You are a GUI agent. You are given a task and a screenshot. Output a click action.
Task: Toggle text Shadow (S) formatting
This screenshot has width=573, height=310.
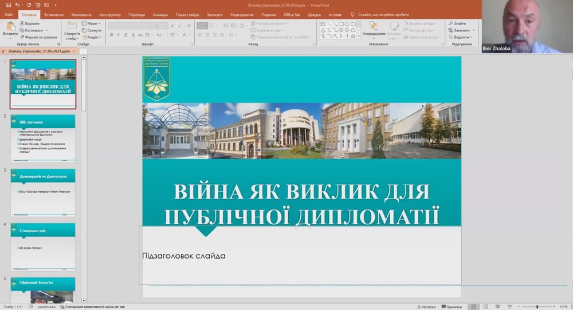tap(133, 35)
